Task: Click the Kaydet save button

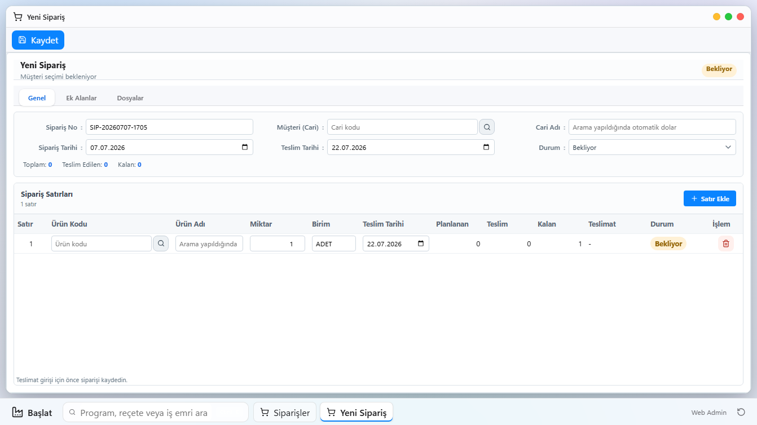Action: [x=38, y=40]
